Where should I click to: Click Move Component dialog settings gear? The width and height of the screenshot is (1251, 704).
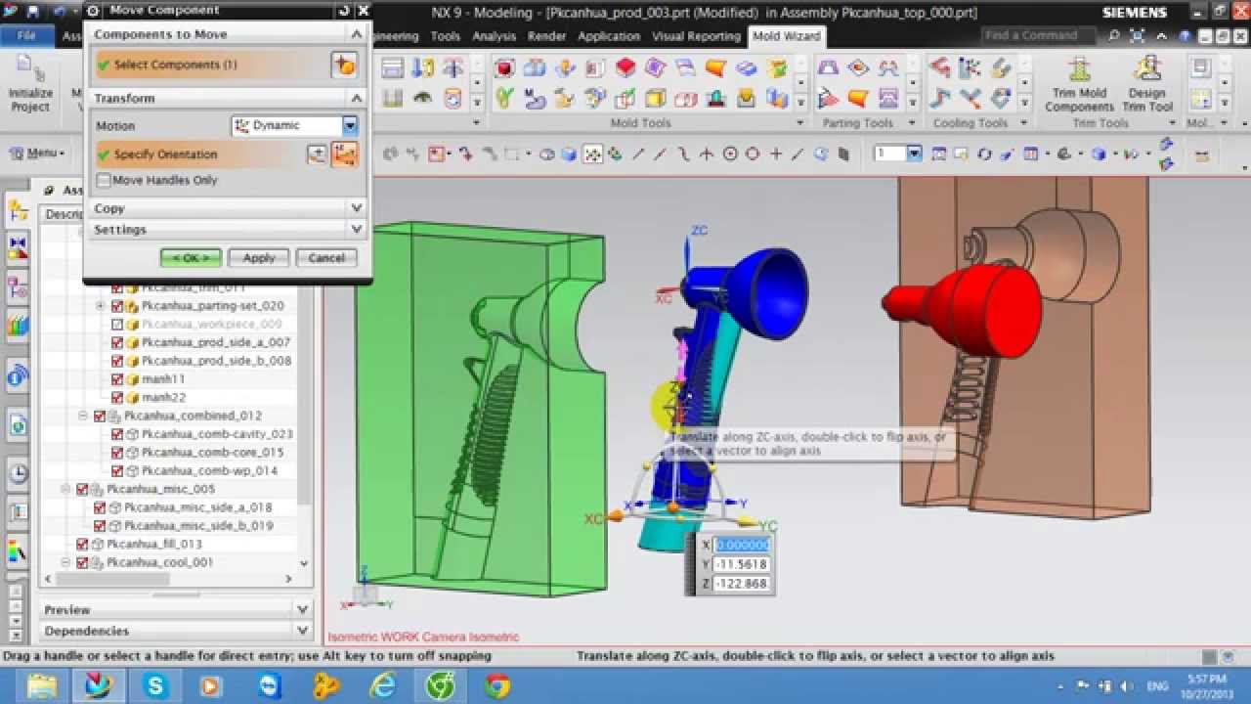[x=93, y=11]
